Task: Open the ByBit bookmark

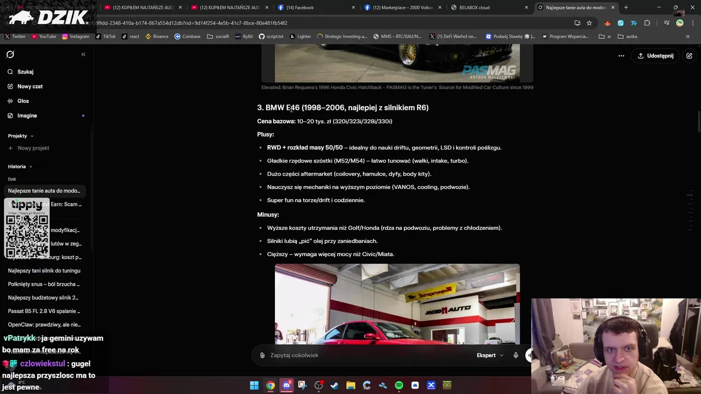Action: click(x=244, y=37)
